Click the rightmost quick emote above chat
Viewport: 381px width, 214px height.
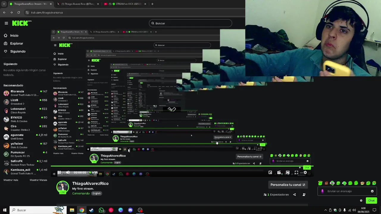(x=374, y=183)
